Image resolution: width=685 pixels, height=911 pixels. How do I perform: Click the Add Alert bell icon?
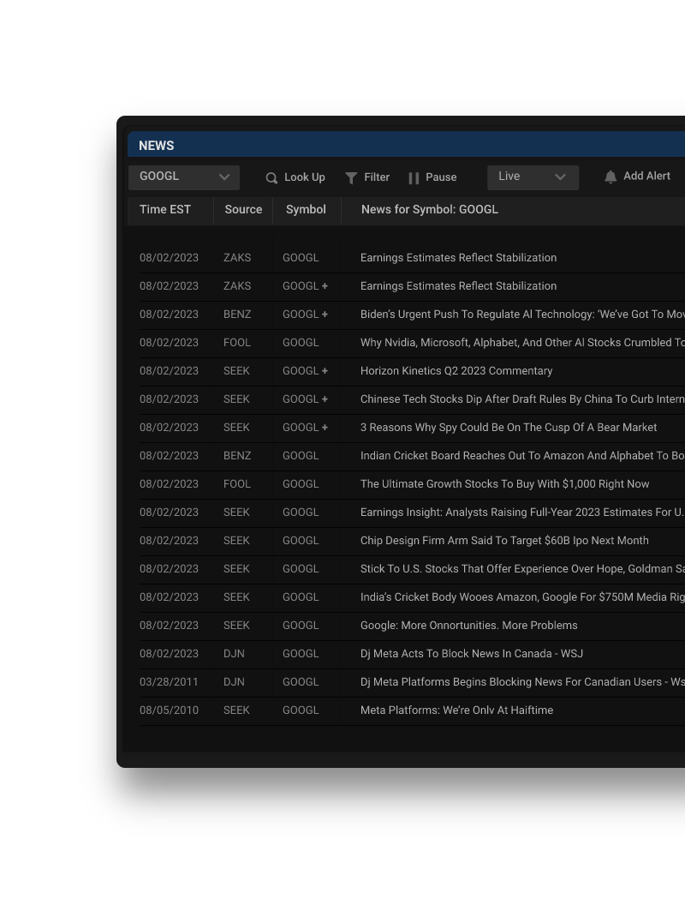(611, 177)
